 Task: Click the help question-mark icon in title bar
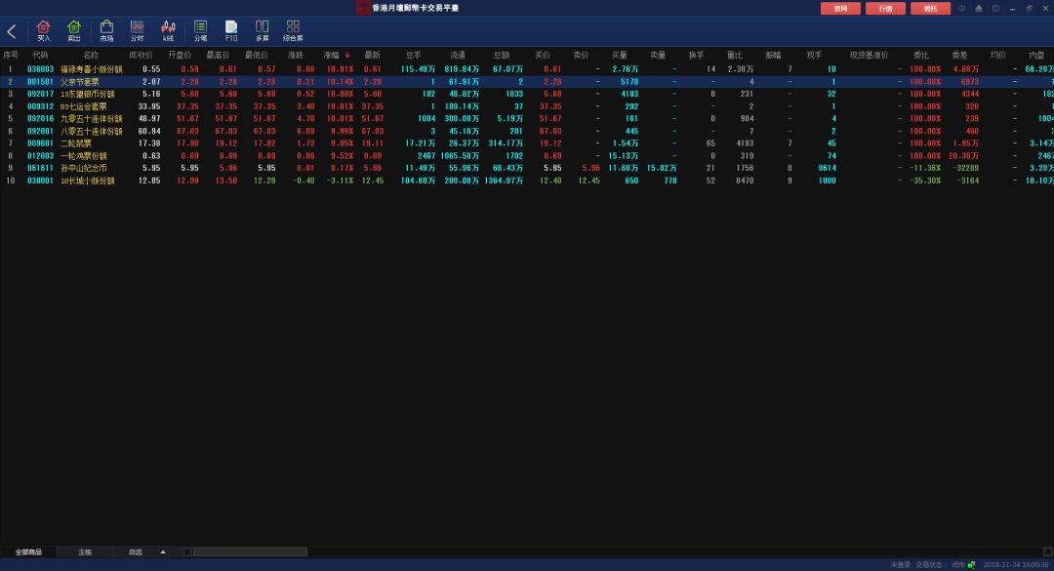[x=995, y=8]
